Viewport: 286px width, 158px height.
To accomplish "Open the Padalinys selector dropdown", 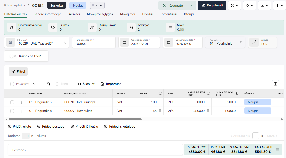I will (x=241, y=42).
